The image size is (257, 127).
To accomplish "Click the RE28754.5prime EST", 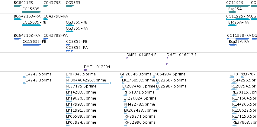I will pos(234,89).
